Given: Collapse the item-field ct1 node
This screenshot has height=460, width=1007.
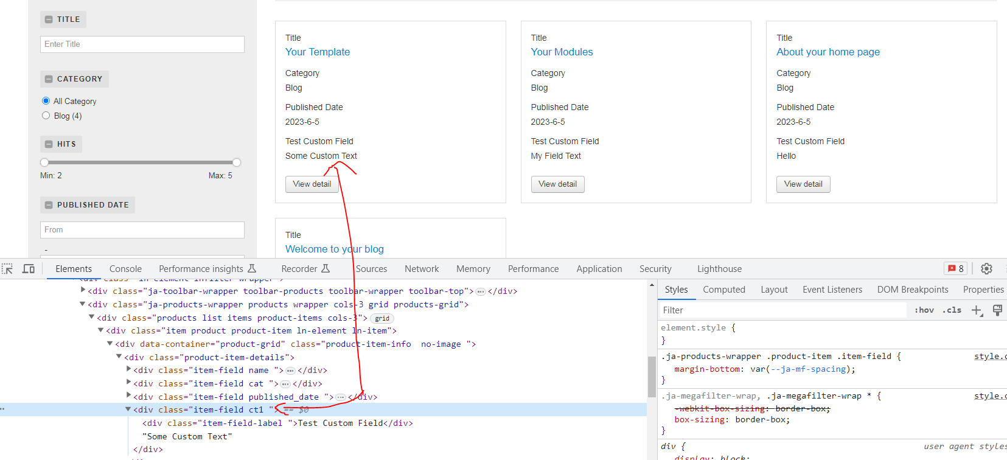Looking at the screenshot, I should pos(128,409).
